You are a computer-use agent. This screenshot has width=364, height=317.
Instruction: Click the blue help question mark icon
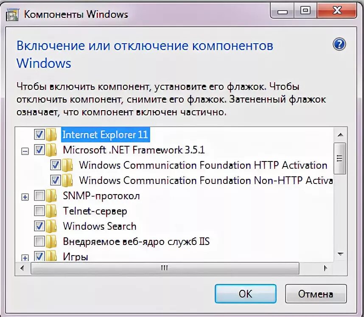point(339,44)
